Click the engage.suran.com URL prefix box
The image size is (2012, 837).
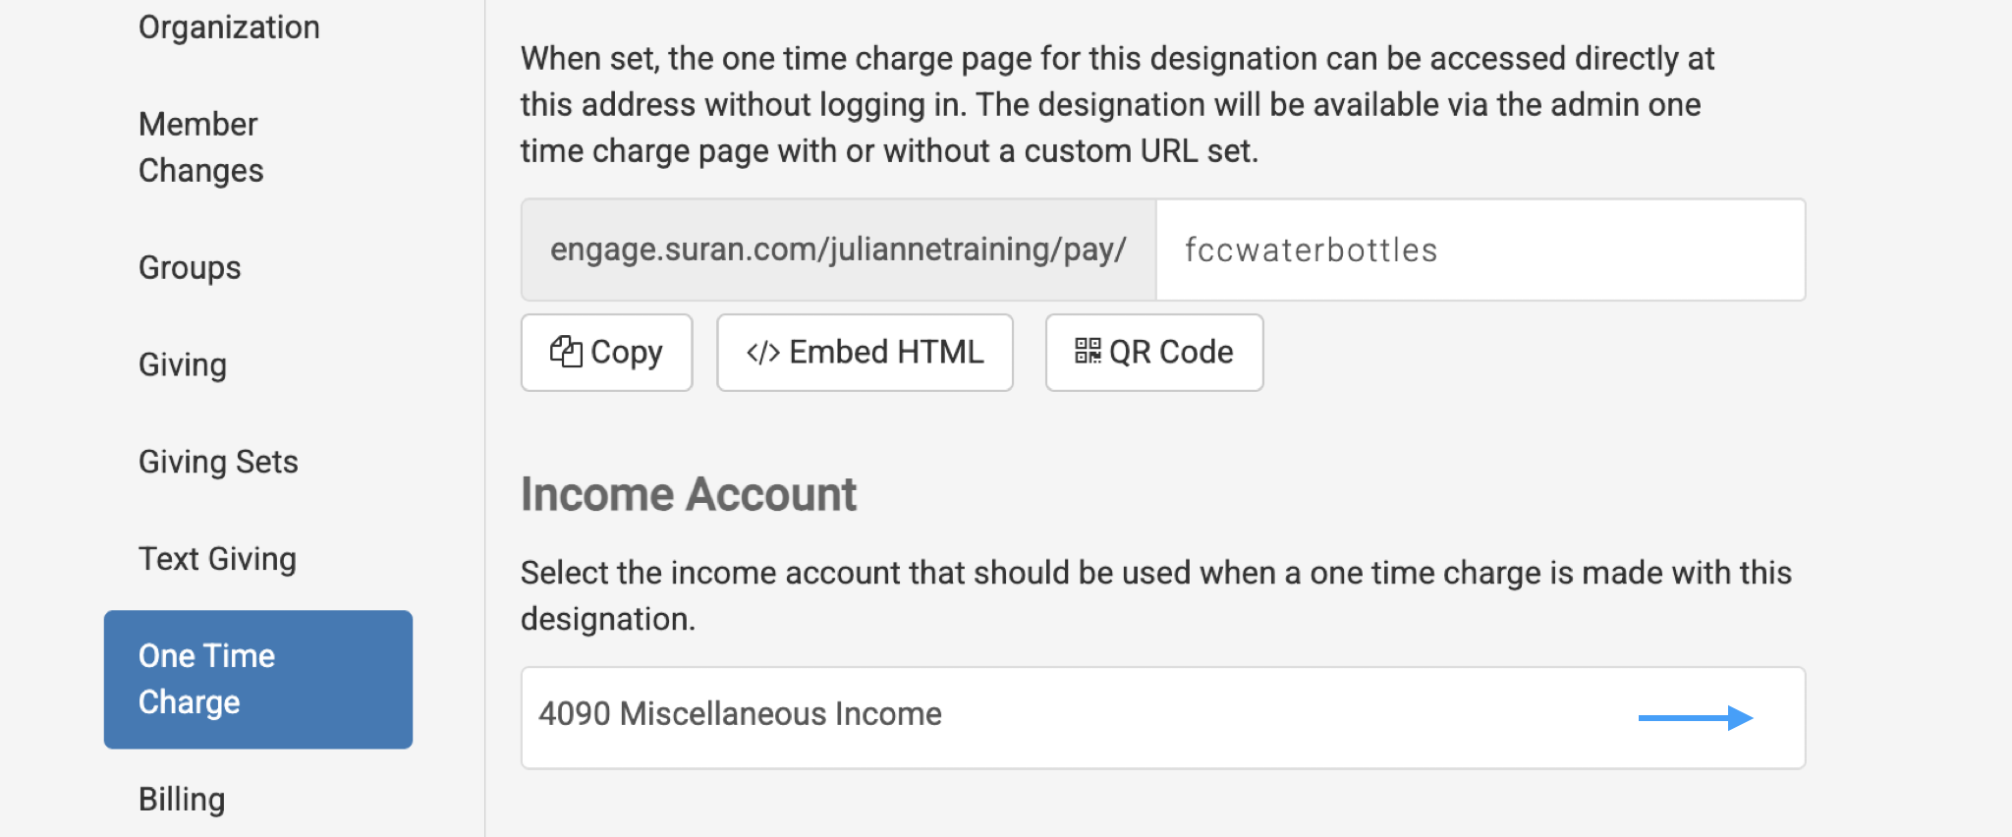pyautogui.click(x=838, y=251)
